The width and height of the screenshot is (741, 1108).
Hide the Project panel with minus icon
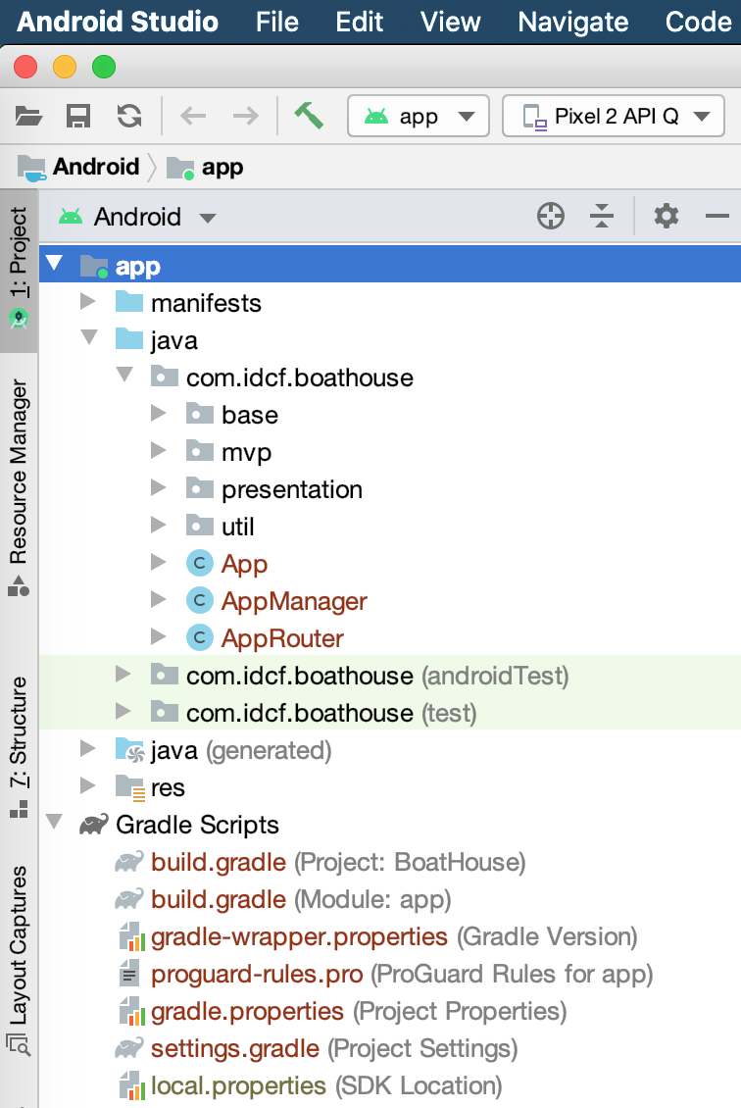pyautogui.click(x=717, y=217)
